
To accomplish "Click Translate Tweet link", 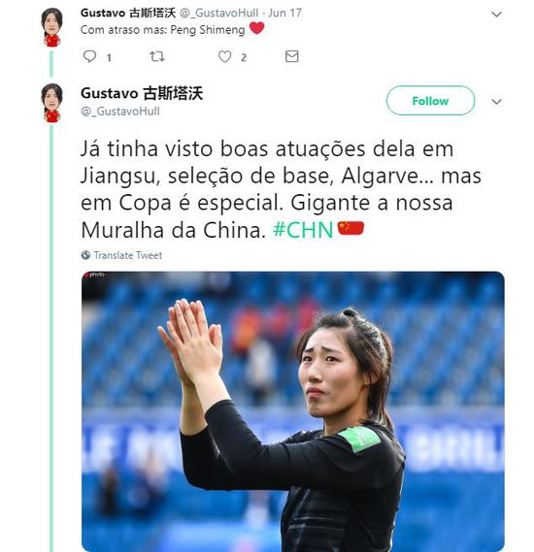I will point(128,255).
